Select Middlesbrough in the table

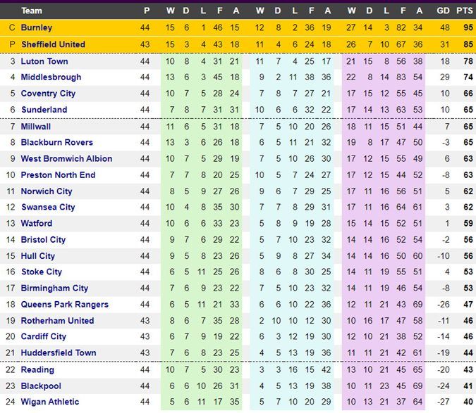(51, 77)
